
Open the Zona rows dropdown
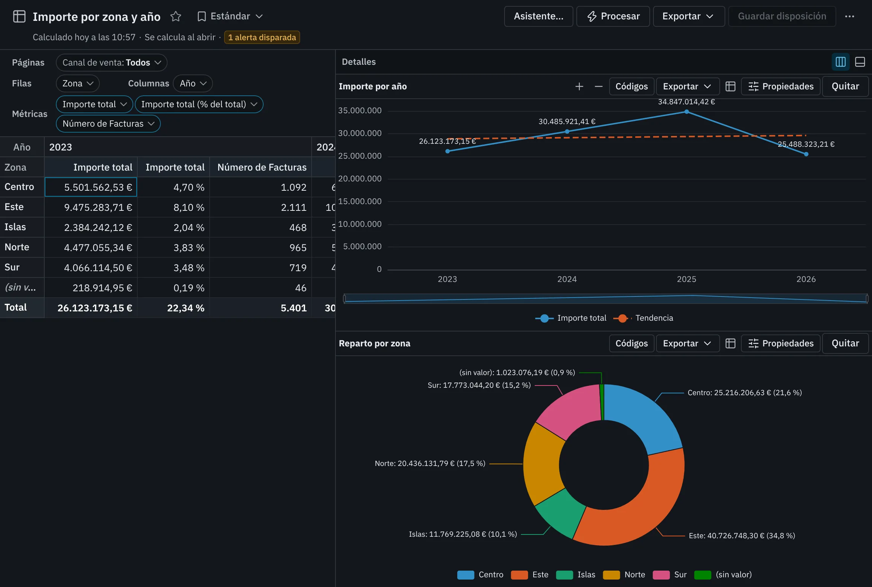pyautogui.click(x=78, y=83)
